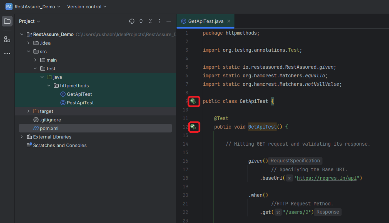Screen dimensions: 389x223
Task: Click the RequestSpecification inlay hint
Action: 295,161
